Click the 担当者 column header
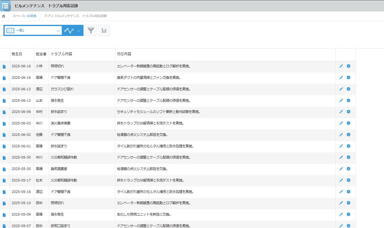 [41, 54]
